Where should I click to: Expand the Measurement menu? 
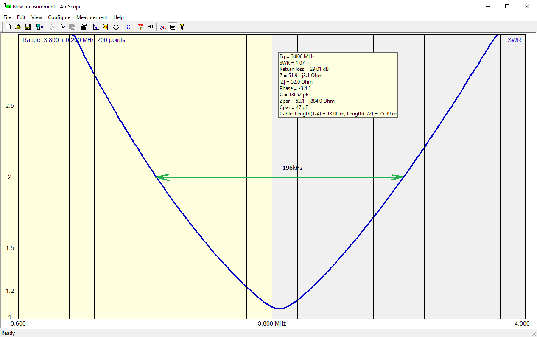[92, 17]
